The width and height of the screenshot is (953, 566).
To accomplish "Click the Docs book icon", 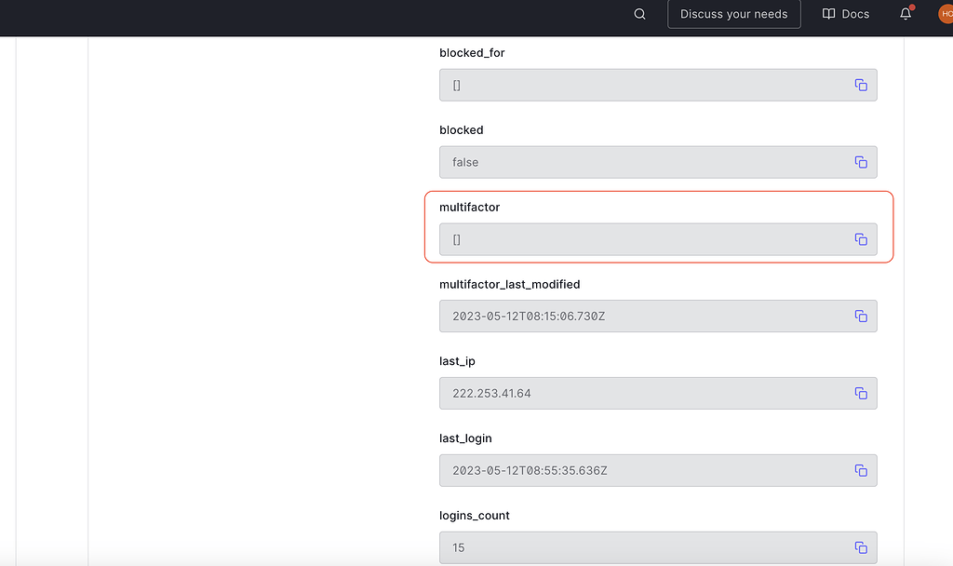I will 826,13.
